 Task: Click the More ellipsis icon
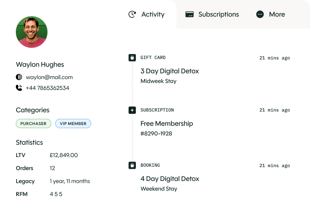260,14
